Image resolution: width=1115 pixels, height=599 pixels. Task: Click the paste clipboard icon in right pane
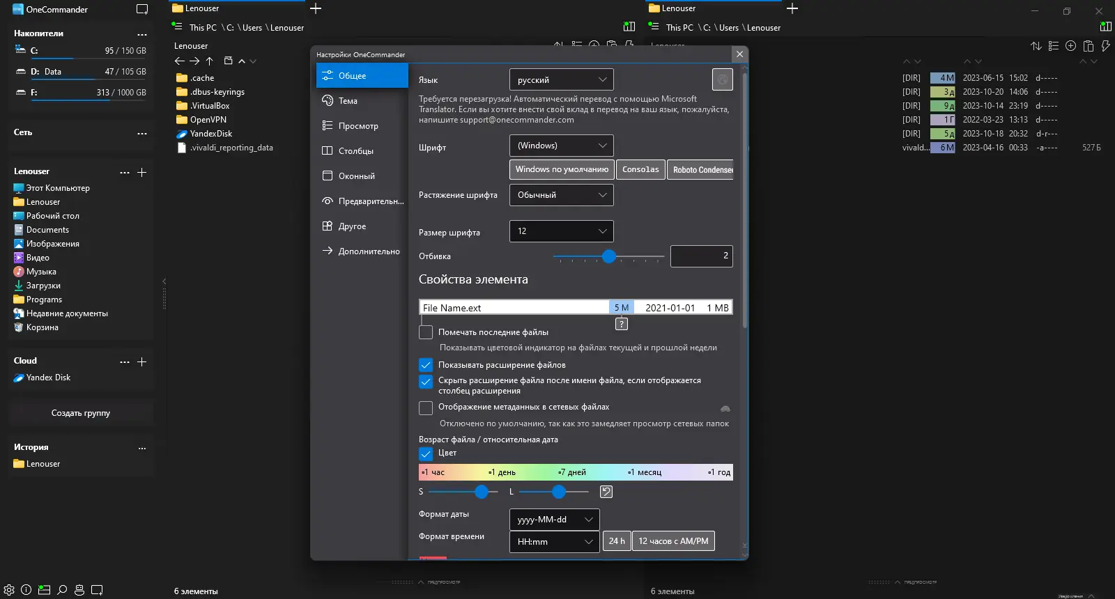pyautogui.click(x=1088, y=46)
